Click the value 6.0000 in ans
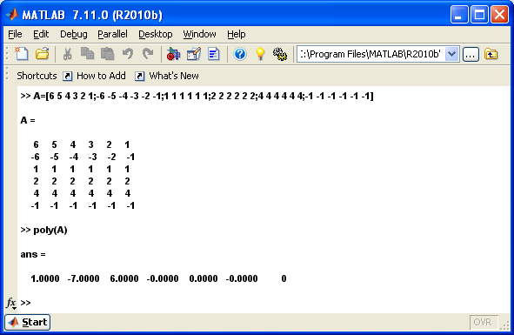The width and height of the screenshot is (514, 335). tap(124, 278)
